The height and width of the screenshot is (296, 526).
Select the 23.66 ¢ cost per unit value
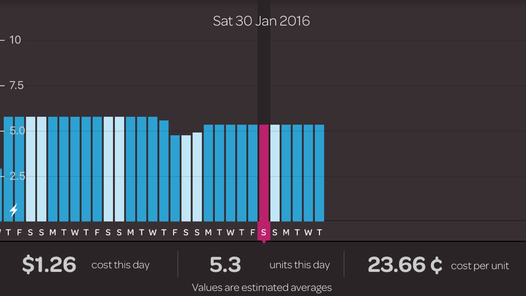(405, 265)
